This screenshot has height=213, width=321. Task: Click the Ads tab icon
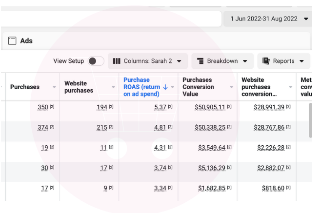click(x=12, y=41)
